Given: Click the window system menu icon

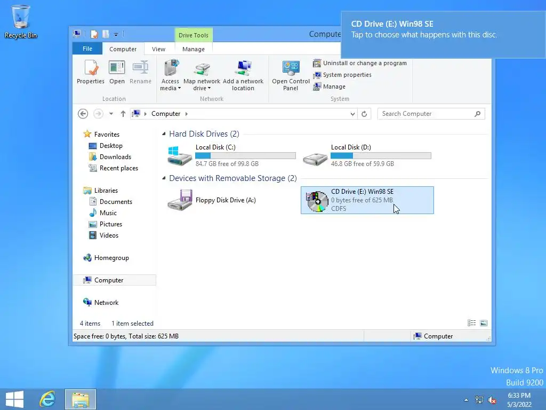Looking at the screenshot, I should click(x=77, y=34).
